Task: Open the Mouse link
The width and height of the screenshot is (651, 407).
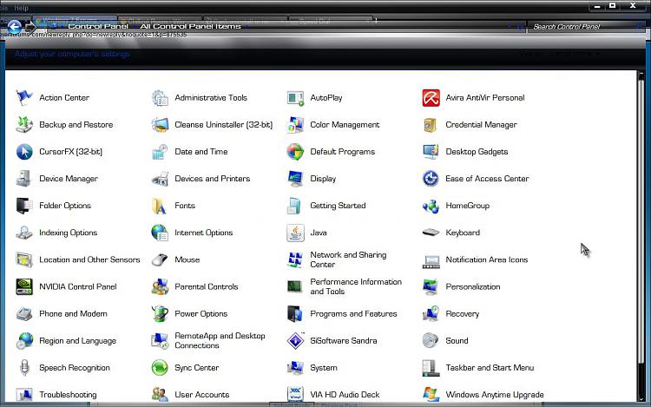Action: 187,259
